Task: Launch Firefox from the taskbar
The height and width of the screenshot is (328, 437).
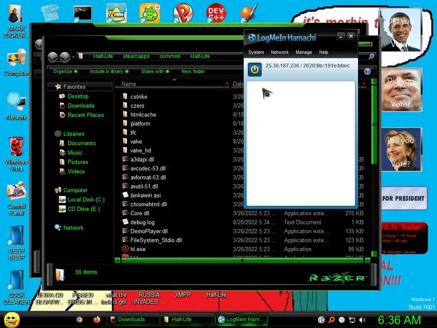Action: pos(96,319)
